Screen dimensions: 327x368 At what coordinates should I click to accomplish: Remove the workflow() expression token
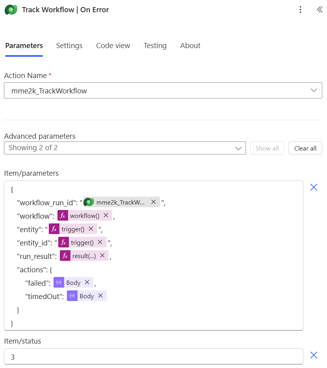pos(106,216)
